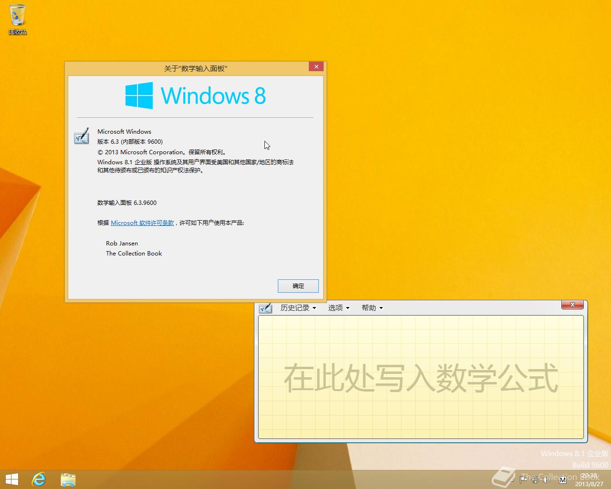Click the math icon in the About dialog
Image resolution: width=611 pixels, height=489 pixels.
pyautogui.click(x=82, y=136)
